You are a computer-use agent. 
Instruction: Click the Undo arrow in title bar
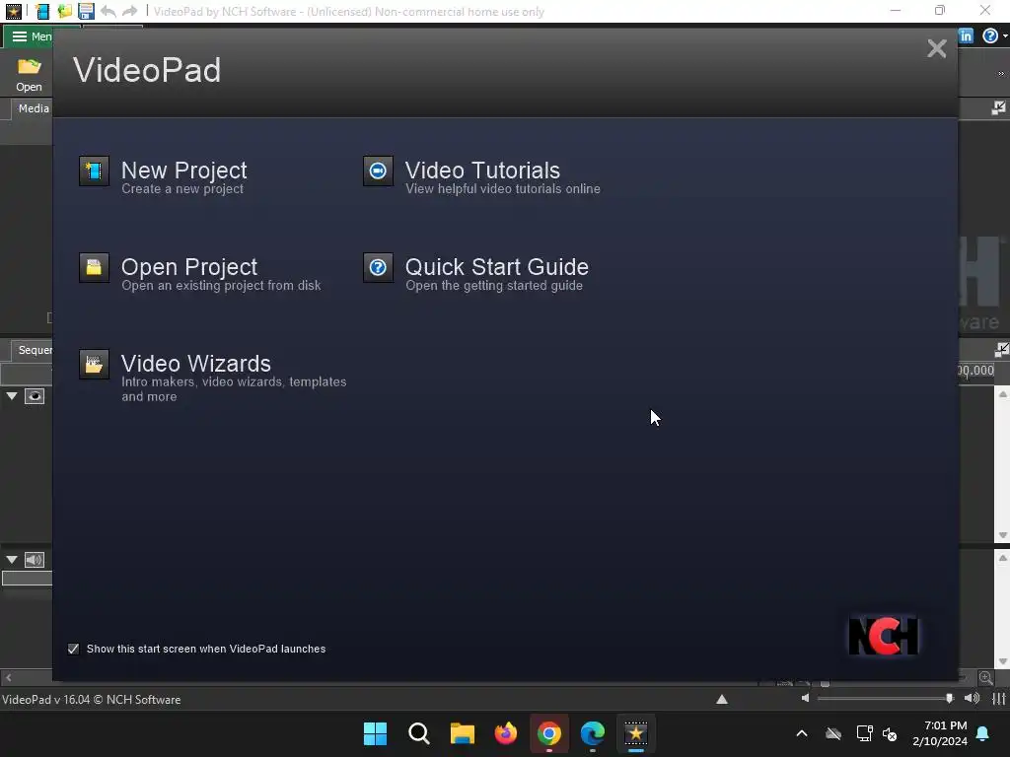(108, 11)
